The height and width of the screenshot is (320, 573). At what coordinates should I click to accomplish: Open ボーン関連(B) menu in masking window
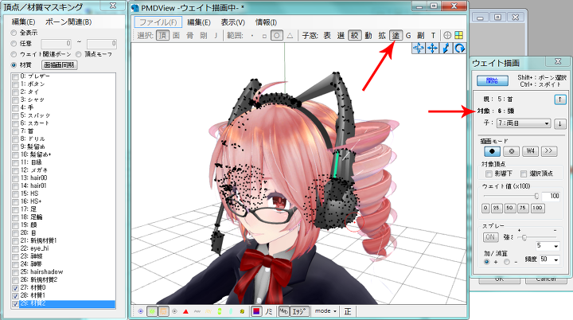coord(68,22)
